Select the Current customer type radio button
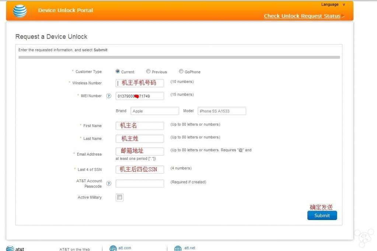The width and height of the screenshot is (377, 251). [118, 71]
